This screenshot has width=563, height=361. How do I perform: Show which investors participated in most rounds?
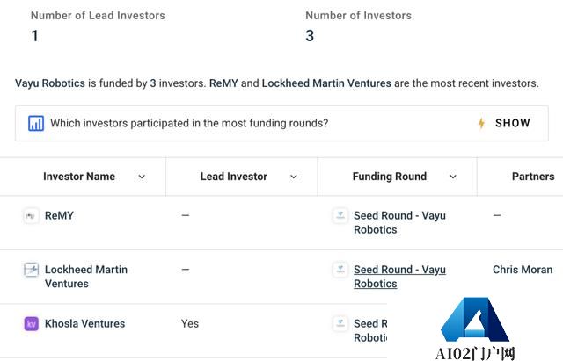coord(512,123)
